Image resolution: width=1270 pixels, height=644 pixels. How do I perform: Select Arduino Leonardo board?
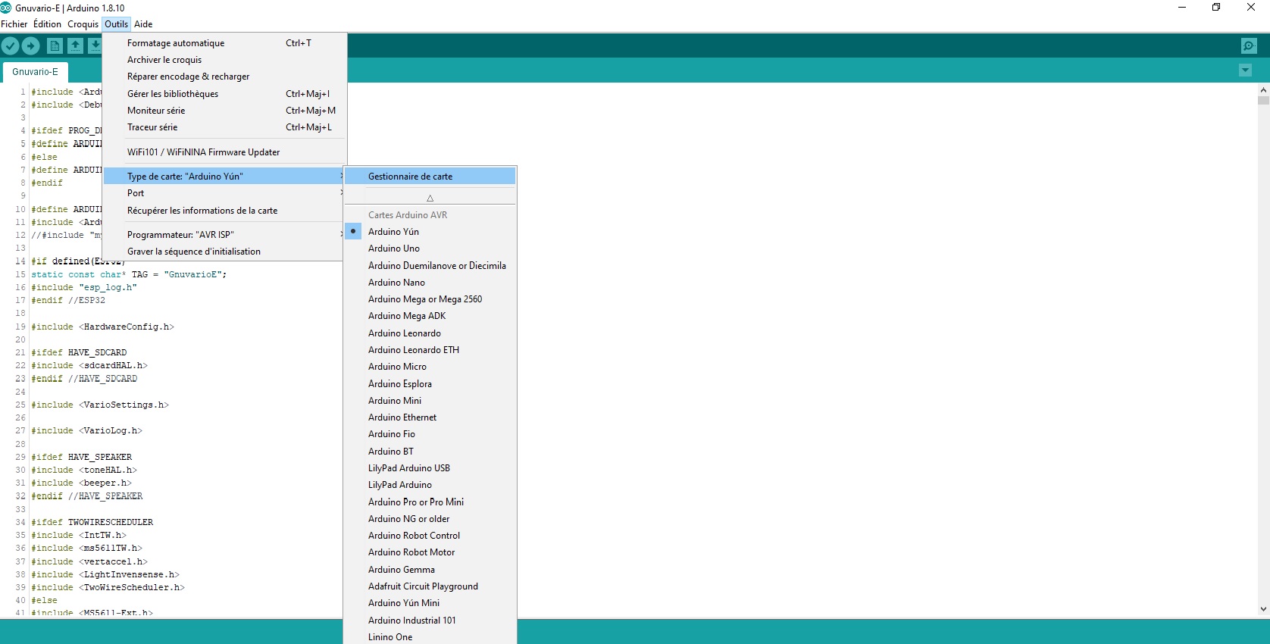pos(430,333)
